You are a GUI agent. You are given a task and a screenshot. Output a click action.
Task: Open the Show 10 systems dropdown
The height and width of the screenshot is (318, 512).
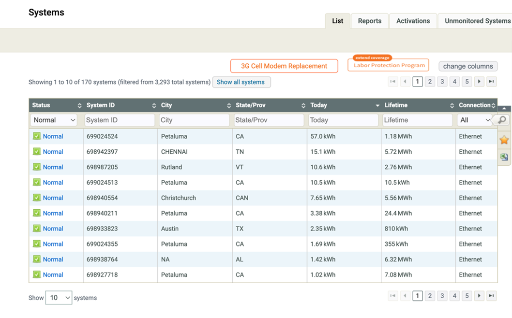point(59,297)
